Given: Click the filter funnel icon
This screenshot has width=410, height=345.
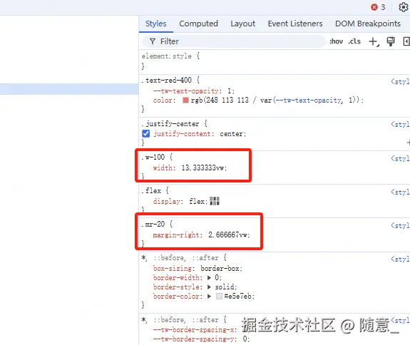Looking at the screenshot, I should pos(153,41).
